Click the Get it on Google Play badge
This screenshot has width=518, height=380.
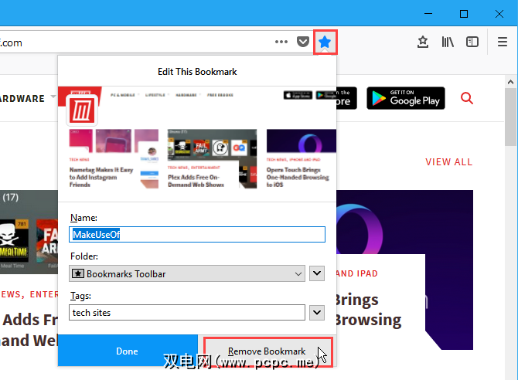(406, 98)
